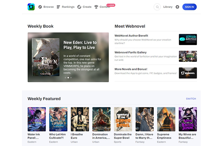Open the Rankings menu label
This screenshot has width=223, height=146.
pyautogui.click(x=68, y=7)
